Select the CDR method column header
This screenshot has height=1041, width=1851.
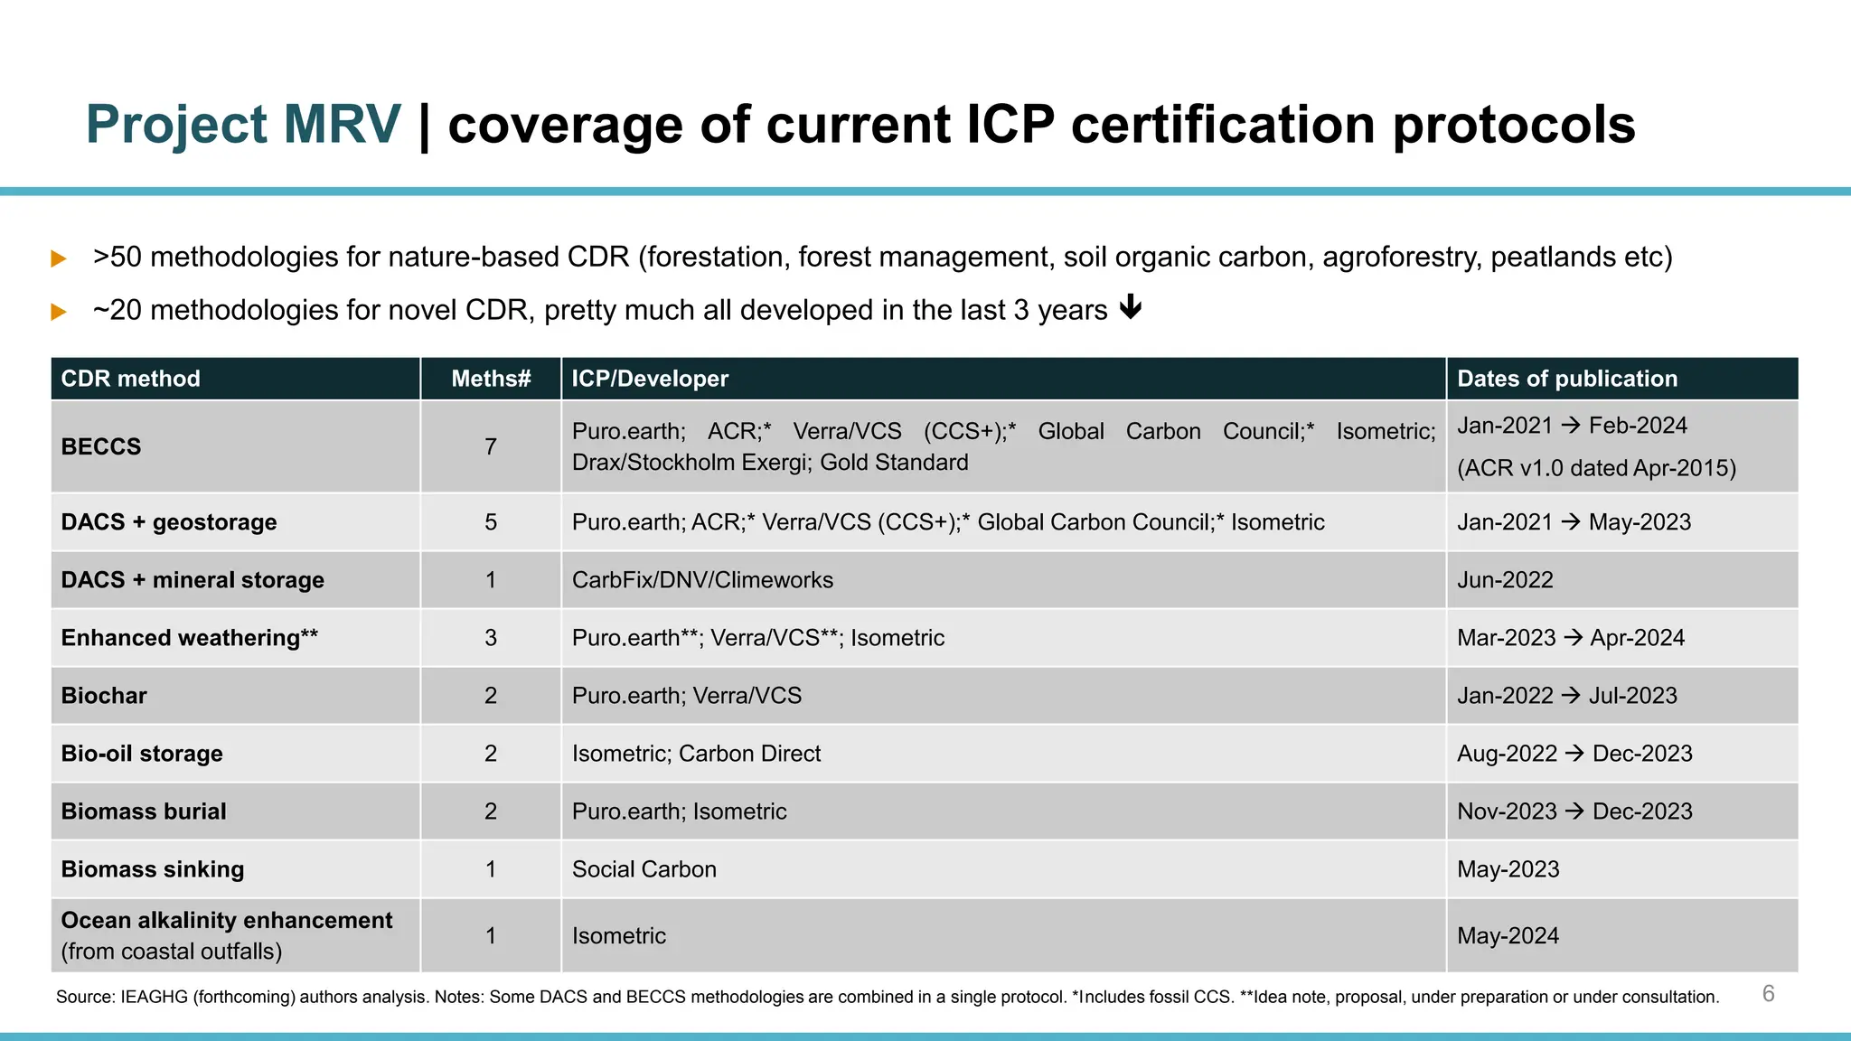point(131,379)
